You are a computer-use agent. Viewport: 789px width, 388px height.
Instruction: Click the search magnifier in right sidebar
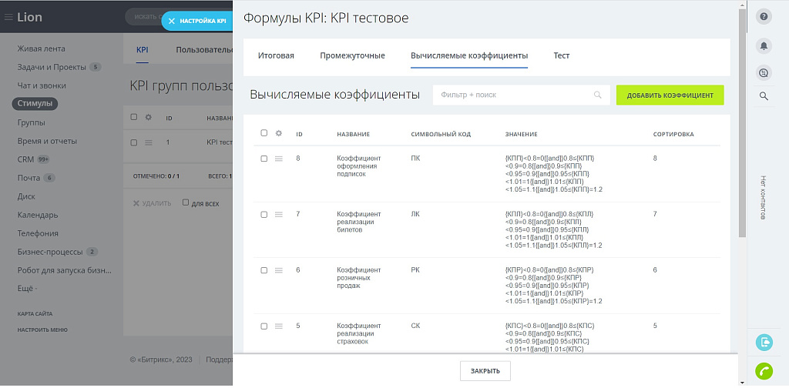(x=764, y=96)
